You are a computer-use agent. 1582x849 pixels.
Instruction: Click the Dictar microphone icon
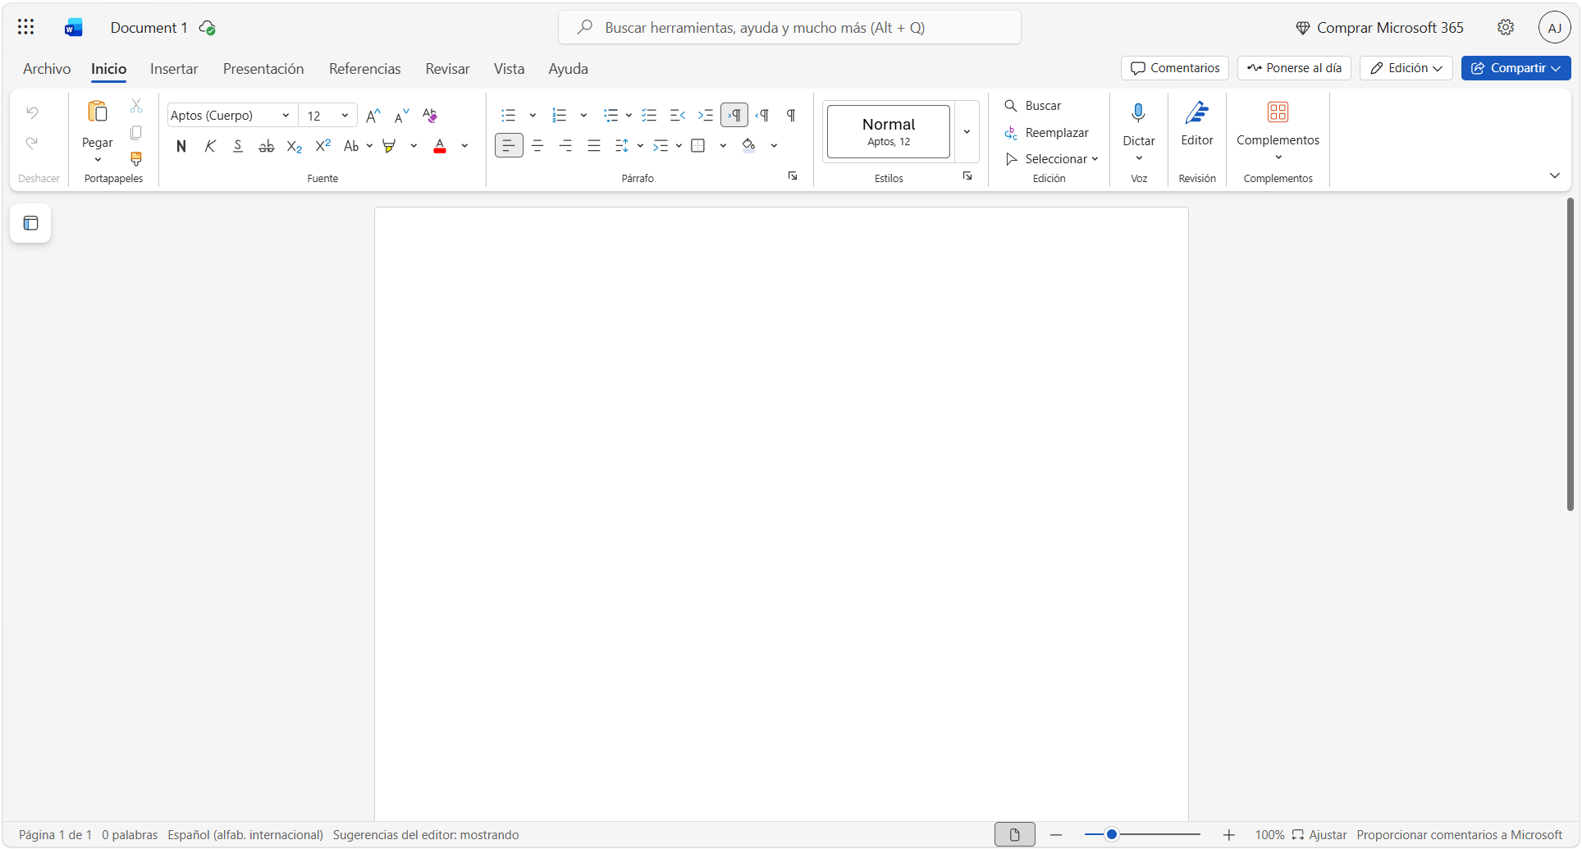tap(1138, 113)
